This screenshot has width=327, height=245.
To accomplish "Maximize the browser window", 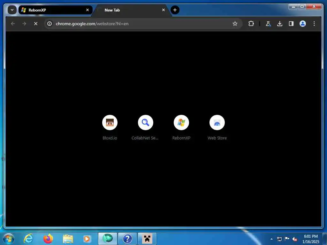I will point(302,7).
